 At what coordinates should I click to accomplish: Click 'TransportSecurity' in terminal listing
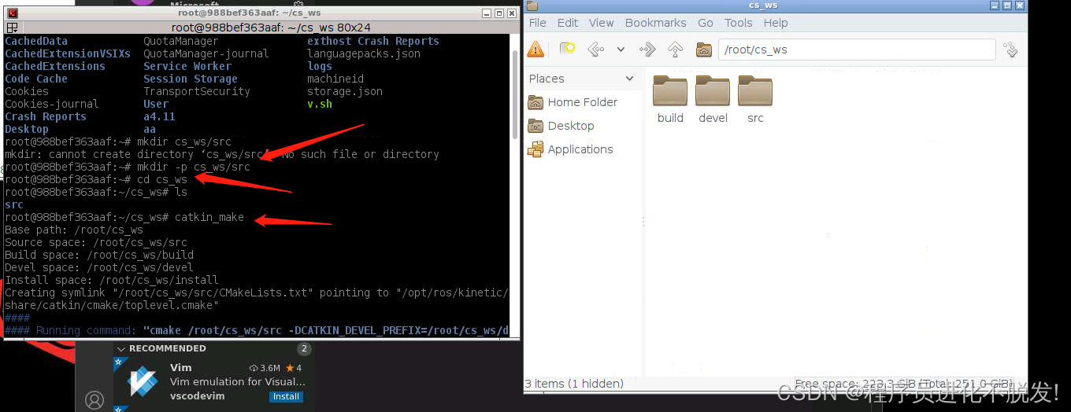(x=197, y=91)
